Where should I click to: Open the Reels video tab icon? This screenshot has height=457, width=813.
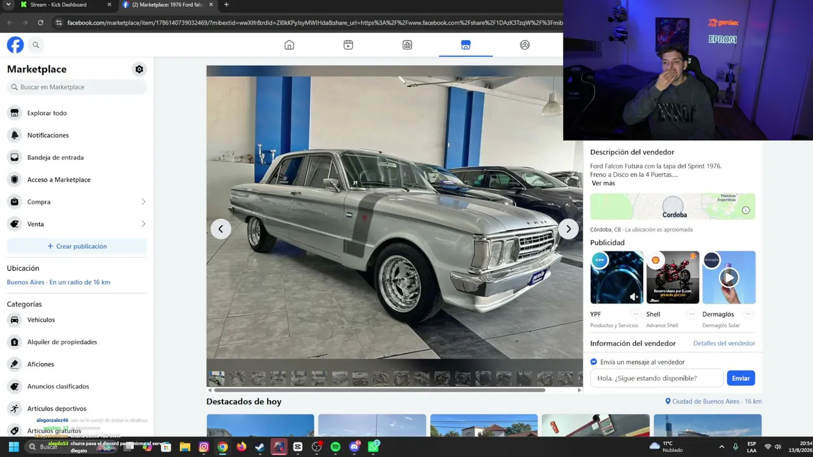coord(348,45)
